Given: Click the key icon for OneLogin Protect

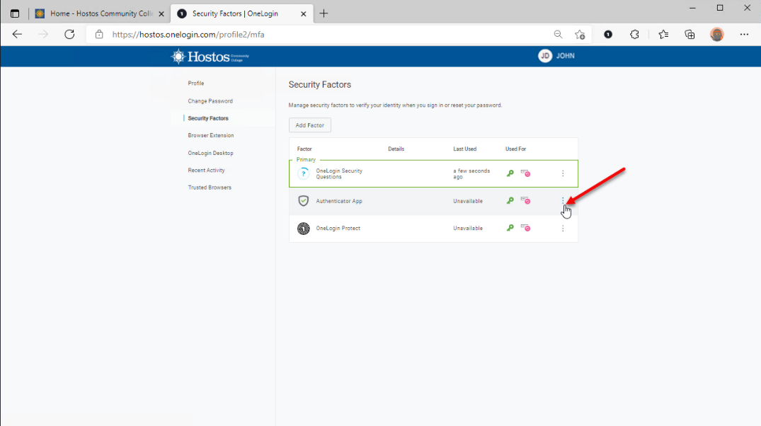Looking at the screenshot, I should (510, 228).
